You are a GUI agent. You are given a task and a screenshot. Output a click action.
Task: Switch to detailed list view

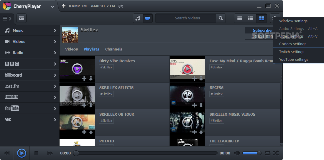click(251, 18)
